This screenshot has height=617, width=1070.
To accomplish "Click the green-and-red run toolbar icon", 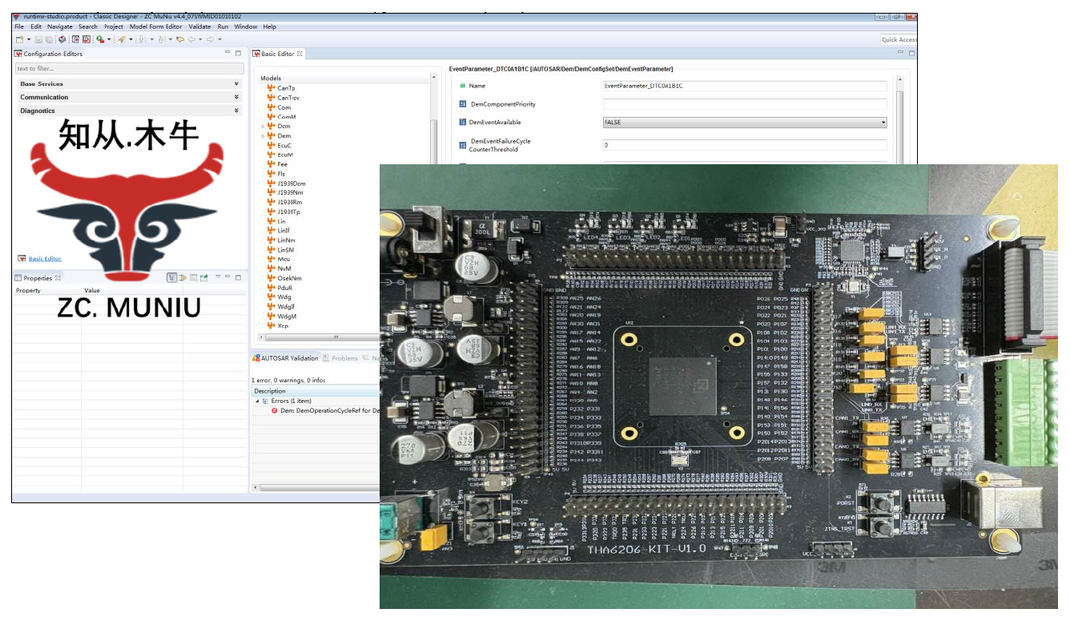I will (100, 39).
